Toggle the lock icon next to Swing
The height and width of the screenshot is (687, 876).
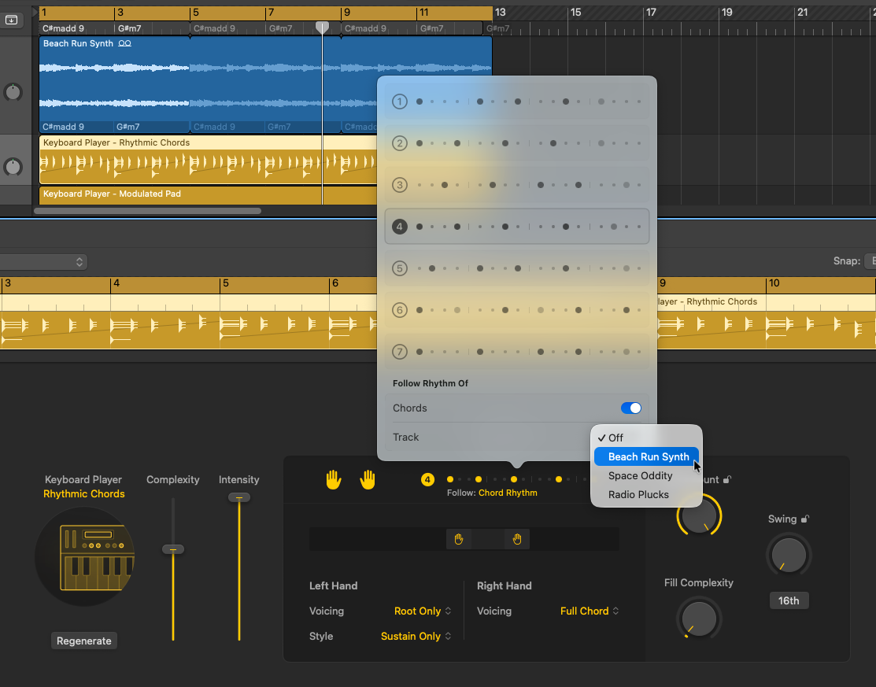806,519
